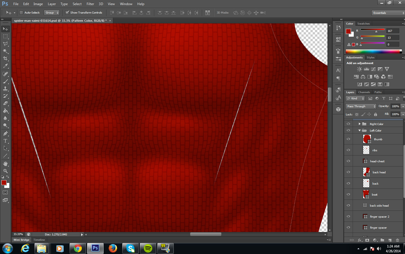Switch to the Styles tab

[370, 58]
